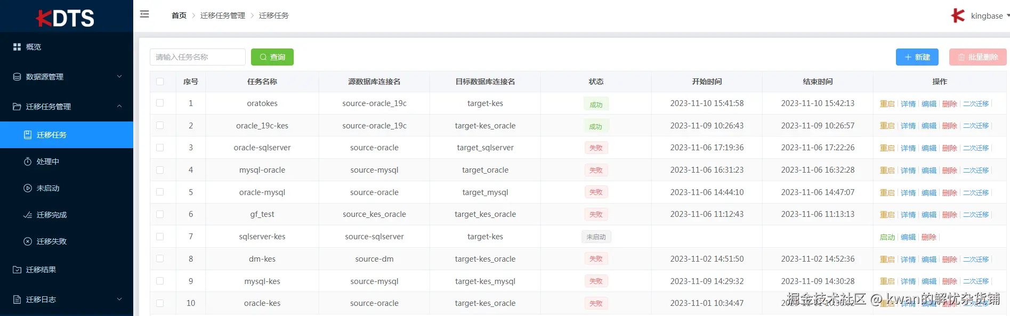Click the cell target_sqlserver
Image resolution: width=1010 pixels, height=316 pixels.
pos(485,148)
